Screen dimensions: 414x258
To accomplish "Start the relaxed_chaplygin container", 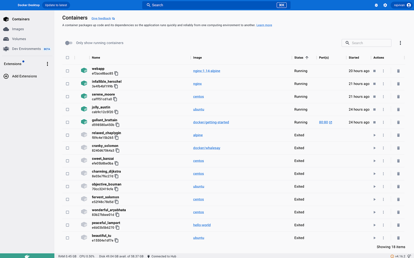I will (x=374, y=135).
